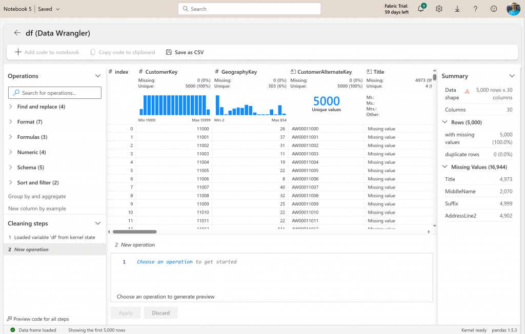The width and height of the screenshot is (525, 334).
Task: Open the user profile avatar
Action: (x=513, y=9)
